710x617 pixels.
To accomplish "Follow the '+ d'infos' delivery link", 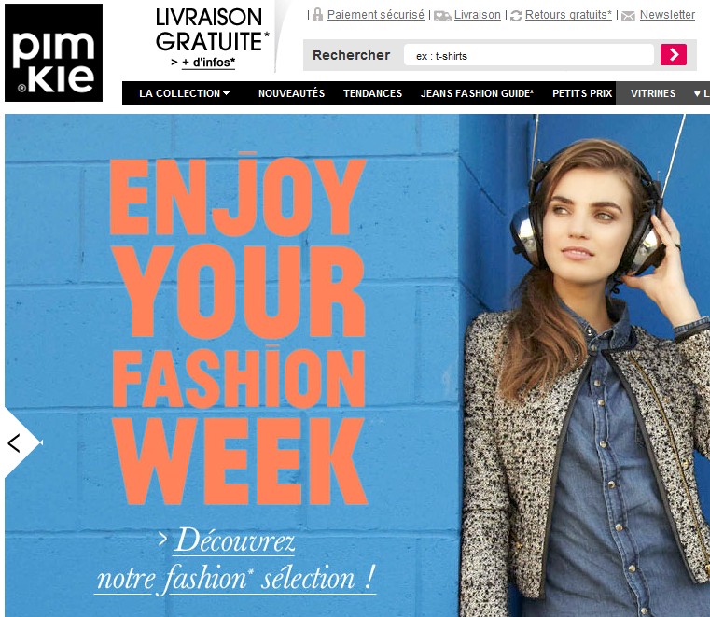I will [x=208, y=63].
